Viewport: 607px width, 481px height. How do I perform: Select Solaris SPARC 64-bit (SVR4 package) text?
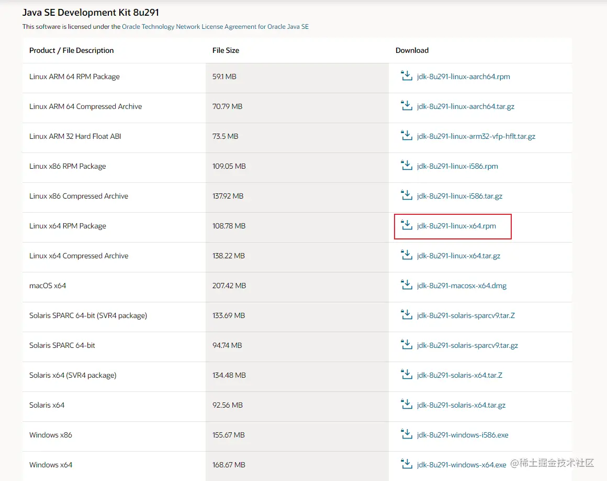tap(88, 315)
